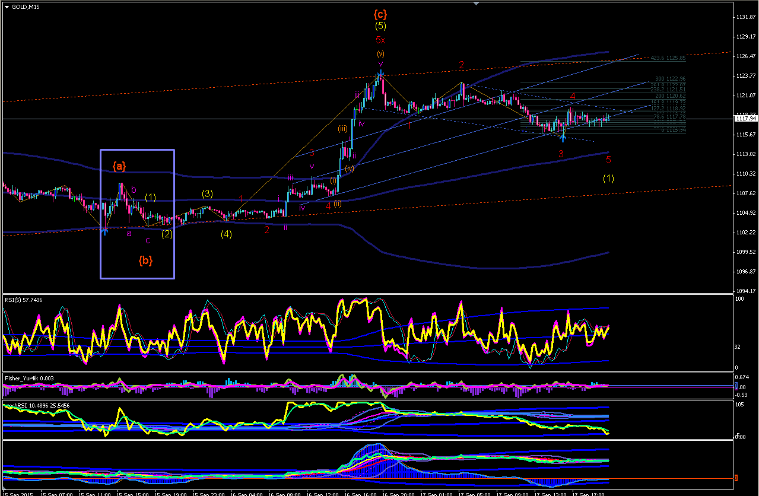Click price scale value 1107.62
The image size is (759, 496).
point(746,193)
